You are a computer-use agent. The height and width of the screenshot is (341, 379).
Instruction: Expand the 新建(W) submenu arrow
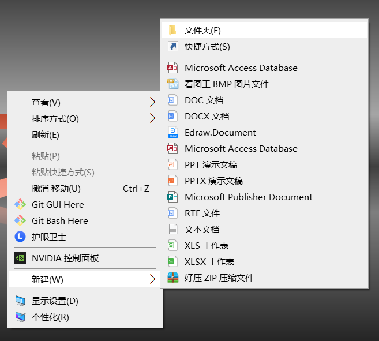point(152,279)
